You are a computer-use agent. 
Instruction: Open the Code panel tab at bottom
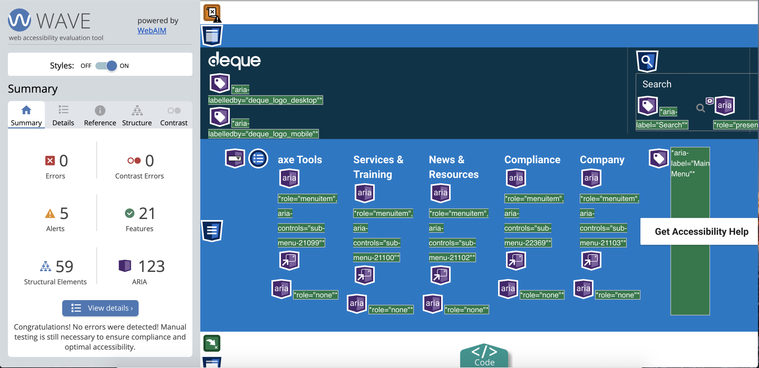tap(484, 356)
